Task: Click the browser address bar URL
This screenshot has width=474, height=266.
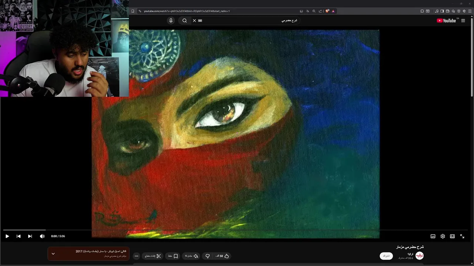Action: [187, 11]
